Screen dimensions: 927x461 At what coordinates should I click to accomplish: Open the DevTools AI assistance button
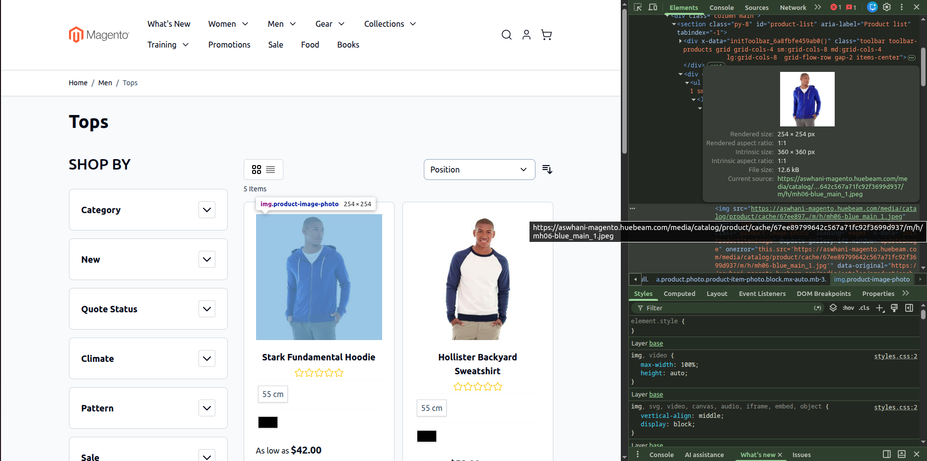point(872,7)
